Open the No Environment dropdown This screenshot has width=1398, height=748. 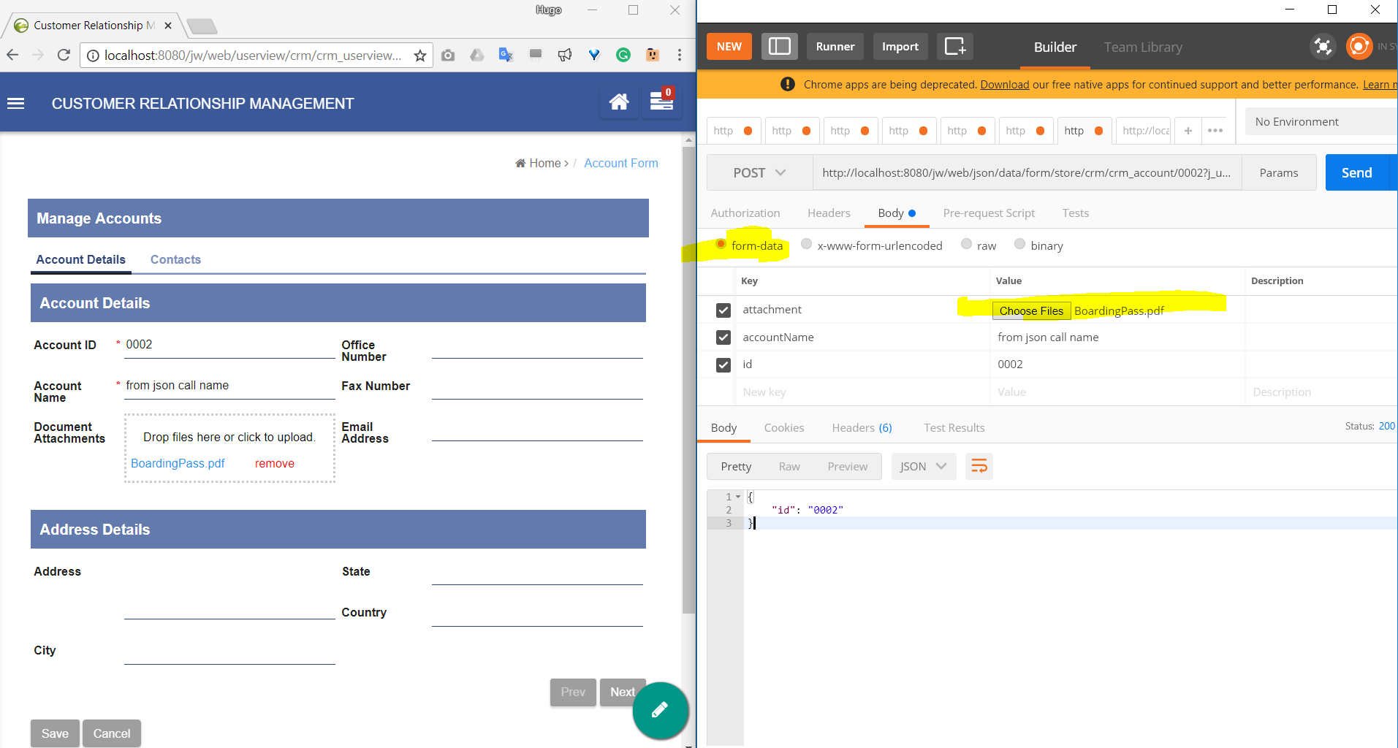[1321, 122]
